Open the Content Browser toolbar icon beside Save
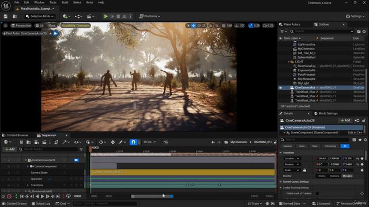Viewport: 369px width, 207px height. coord(15,16)
